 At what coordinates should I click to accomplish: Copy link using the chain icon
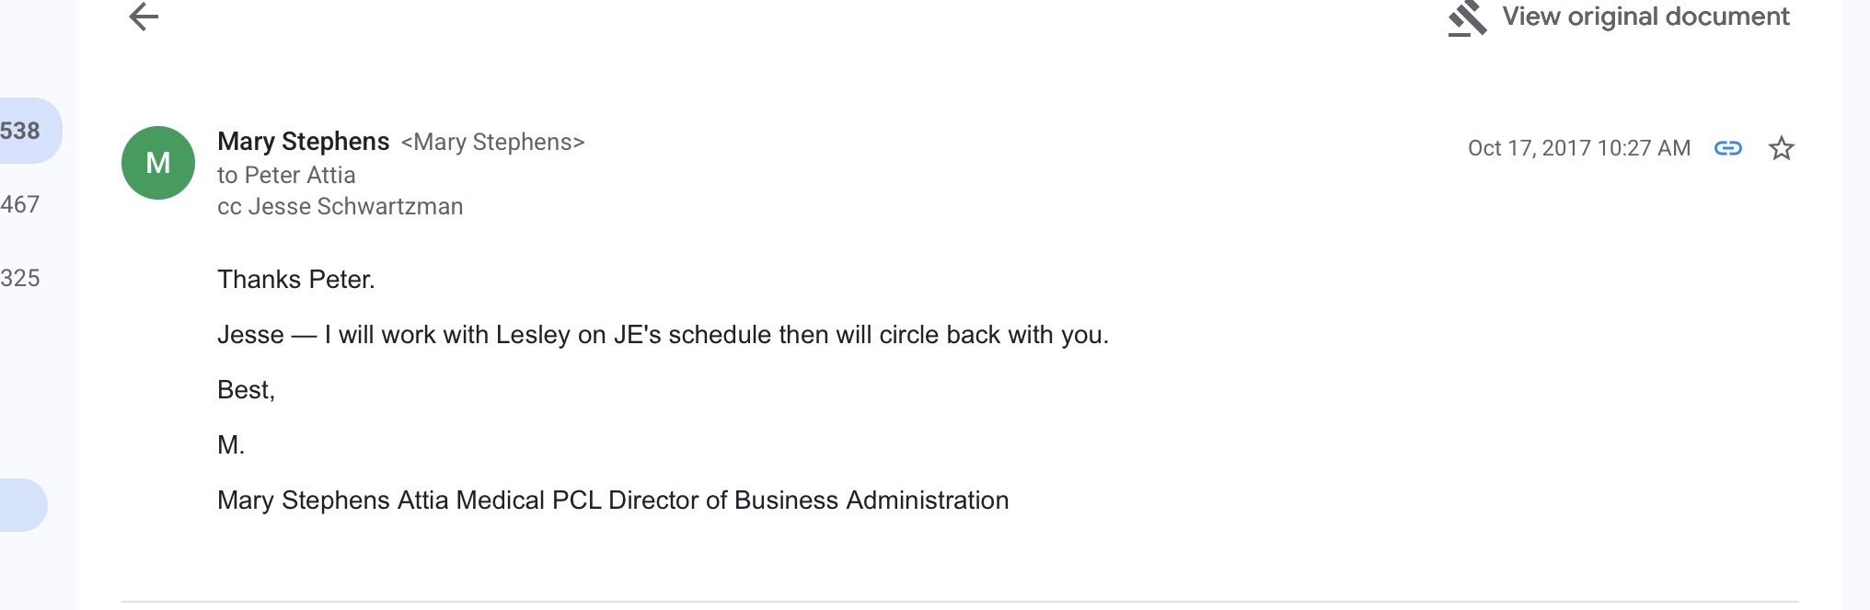[x=1728, y=148]
